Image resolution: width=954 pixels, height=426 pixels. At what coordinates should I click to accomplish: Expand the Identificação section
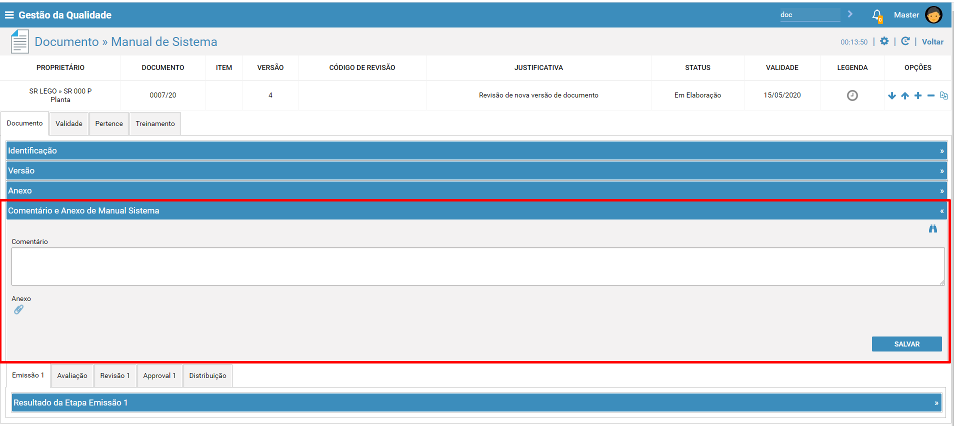pyautogui.click(x=476, y=150)
